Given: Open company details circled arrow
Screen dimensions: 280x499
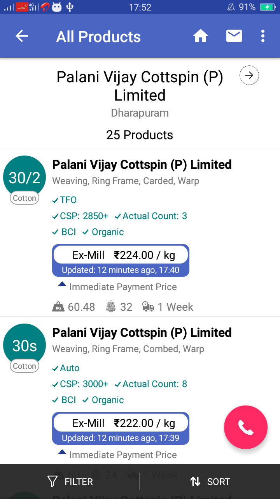Looking at the screenshot, I should tap(249, 76).
